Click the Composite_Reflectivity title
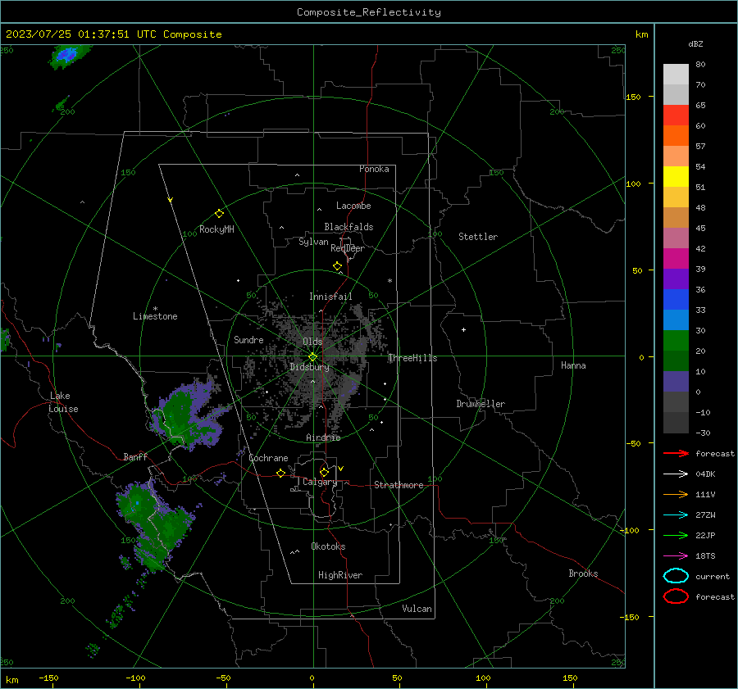Image resolution: width=738 pixels, height=689 pixels. click(x=369, y=12)
